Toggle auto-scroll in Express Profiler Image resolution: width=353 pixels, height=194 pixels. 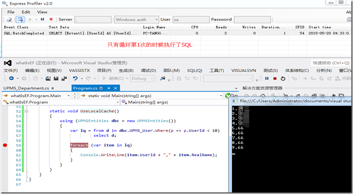tap(20, 20)
